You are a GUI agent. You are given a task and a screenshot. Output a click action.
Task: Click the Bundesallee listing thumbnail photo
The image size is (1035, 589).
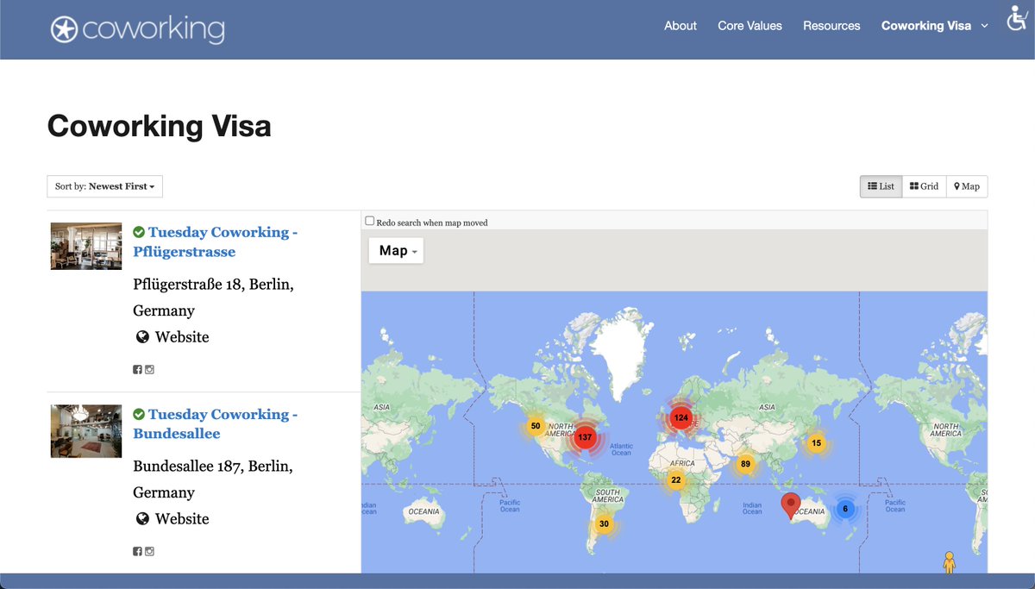pos(86,431)
